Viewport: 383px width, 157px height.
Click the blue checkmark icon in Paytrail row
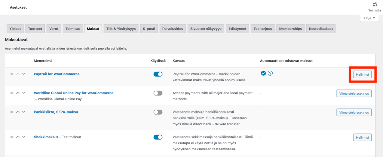click(x=263, y=73)
